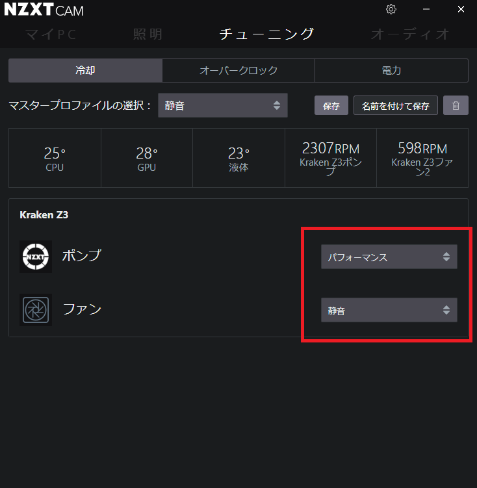Switch to the マイPC tab
The image size is (477, 488).
pyautogui.click(x=51, y=34)
